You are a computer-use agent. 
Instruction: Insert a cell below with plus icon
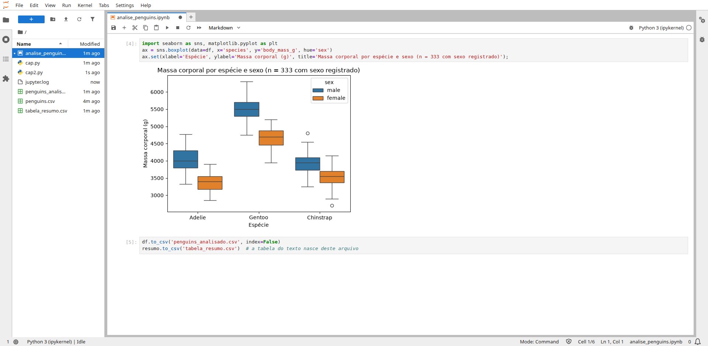(x=124, y=28)
